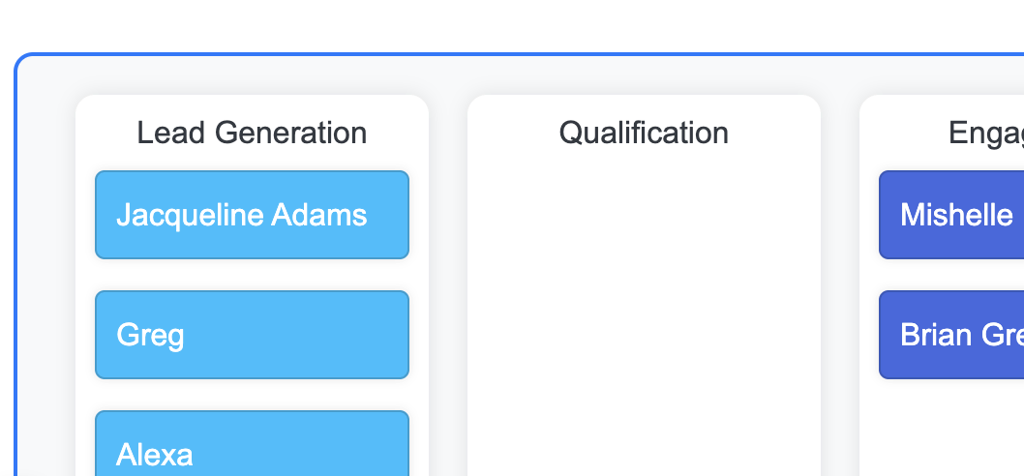Click the gap between Jacqueline Adams and Greg cards
Screen dimensions: 1024x476
252,275
